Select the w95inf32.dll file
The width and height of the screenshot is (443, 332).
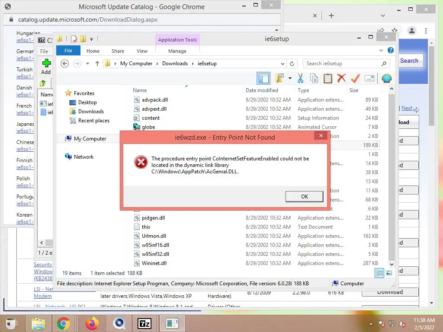coord(155,254)
